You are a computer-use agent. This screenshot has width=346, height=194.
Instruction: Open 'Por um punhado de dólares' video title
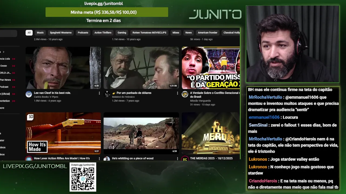pos(132,93)
